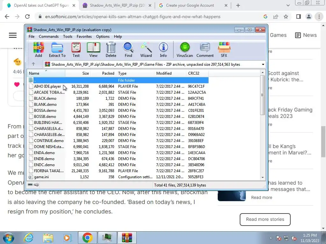
Task: Expand the archive path dropdown arrow
Action: click(263, 64)
